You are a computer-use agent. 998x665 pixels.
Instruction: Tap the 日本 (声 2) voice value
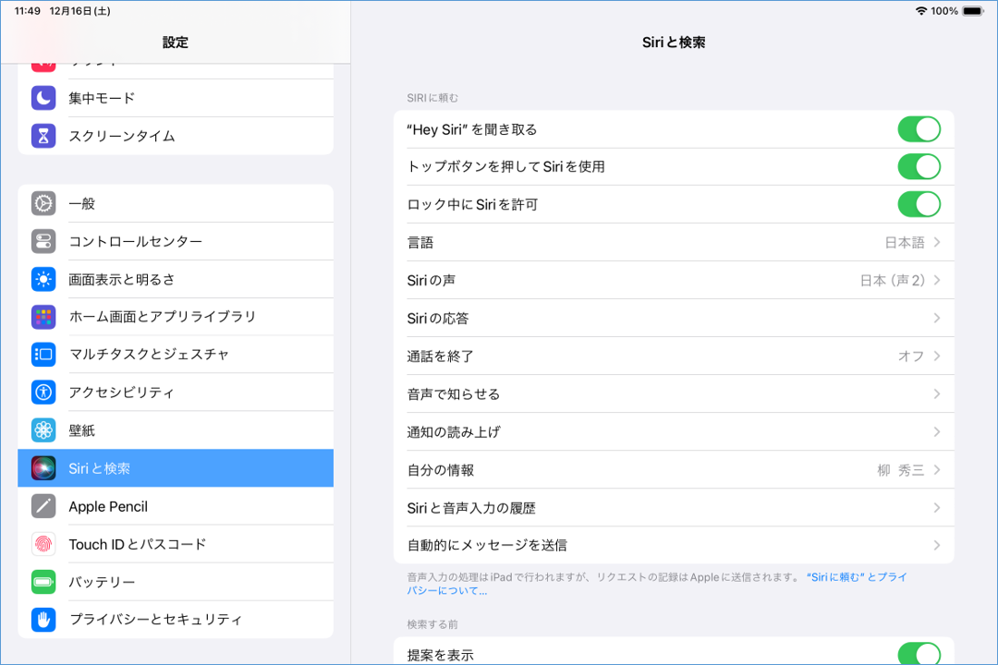893,280
